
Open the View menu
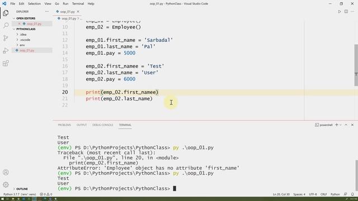[48, 4]
